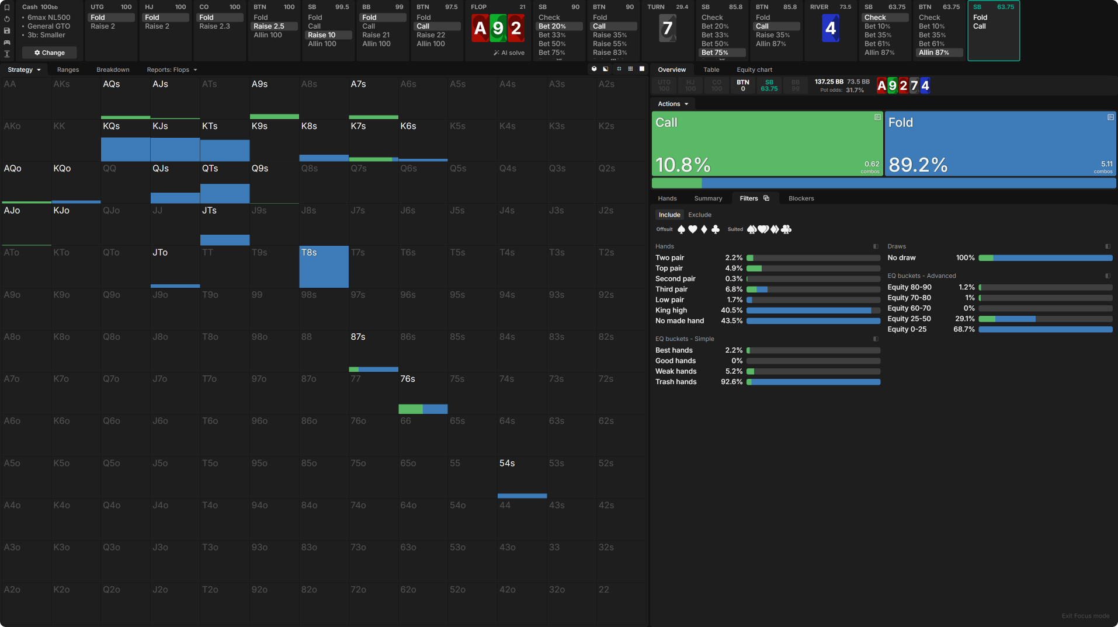Click the expand icon on Fold card
1118x627 pixels.
(x=1110, y=117)
